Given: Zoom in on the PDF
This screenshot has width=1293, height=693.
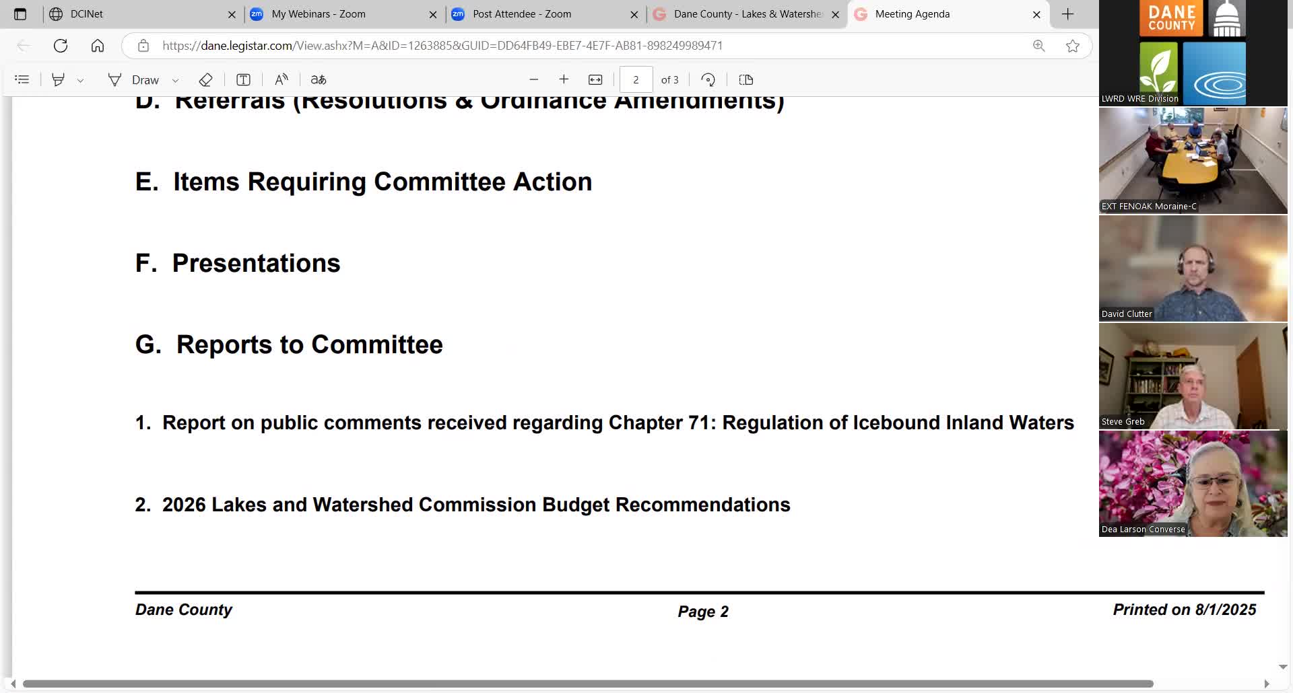Looking at the screenshot, I should [564, 79].
